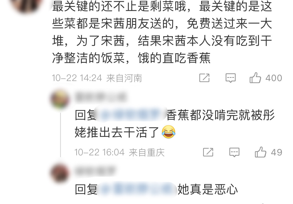The image size is (293, 204).
Task: Tap the timestamp 10-22 14:24 来自河南
Action: tap(97, 78)
